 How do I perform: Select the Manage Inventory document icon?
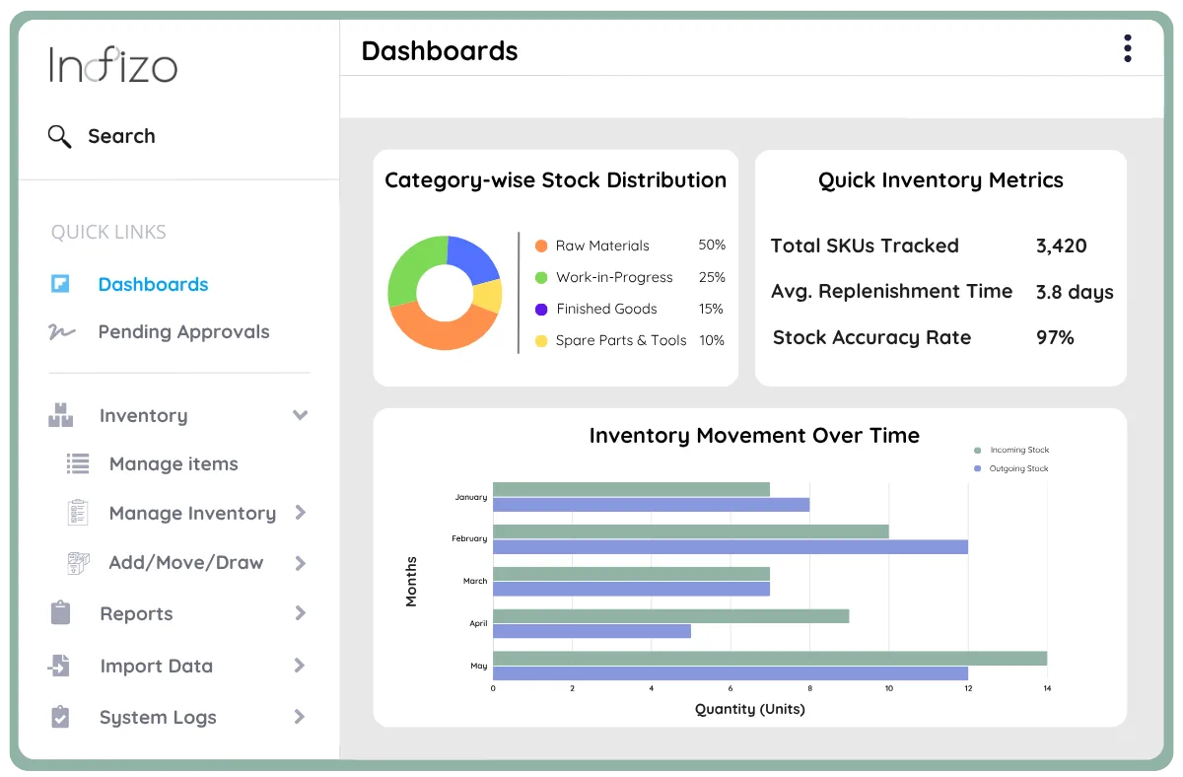tap(77, 513)
